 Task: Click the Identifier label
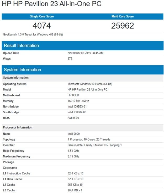tap(9, 145)
